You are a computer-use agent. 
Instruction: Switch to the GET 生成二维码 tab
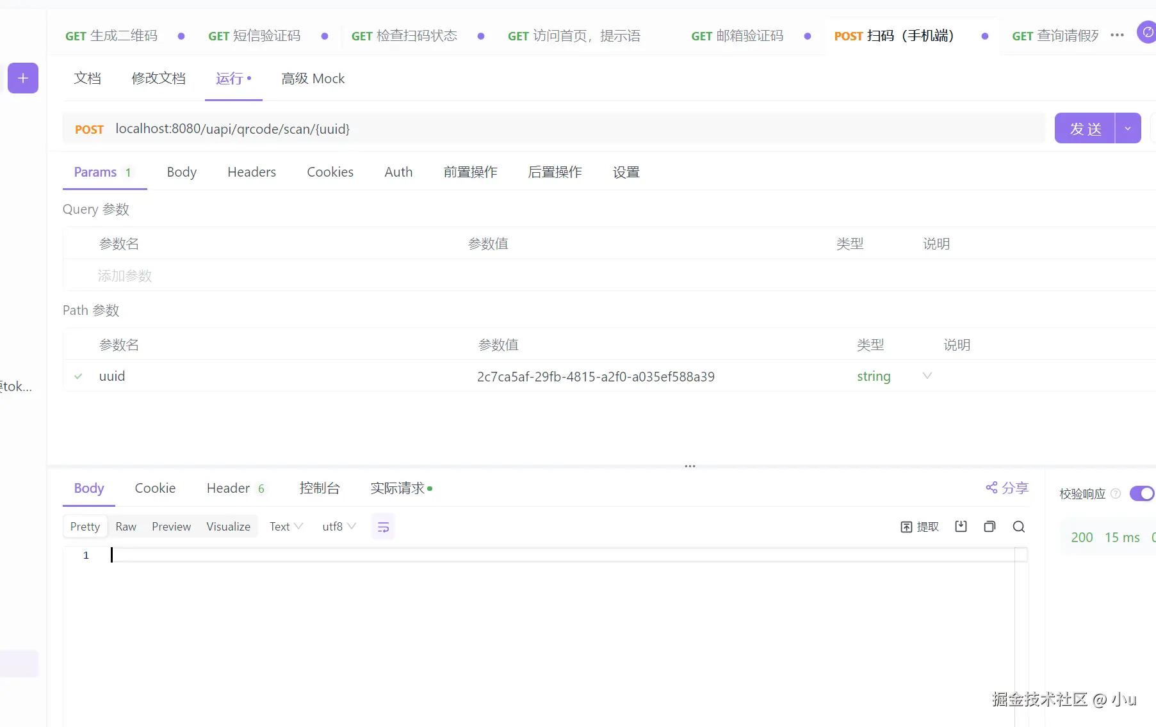(111, 36)
